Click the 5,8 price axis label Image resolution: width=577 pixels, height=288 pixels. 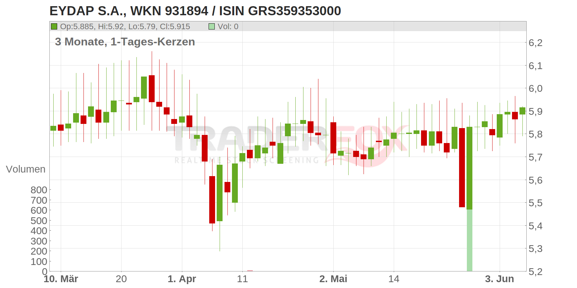(x=535, y=134)
